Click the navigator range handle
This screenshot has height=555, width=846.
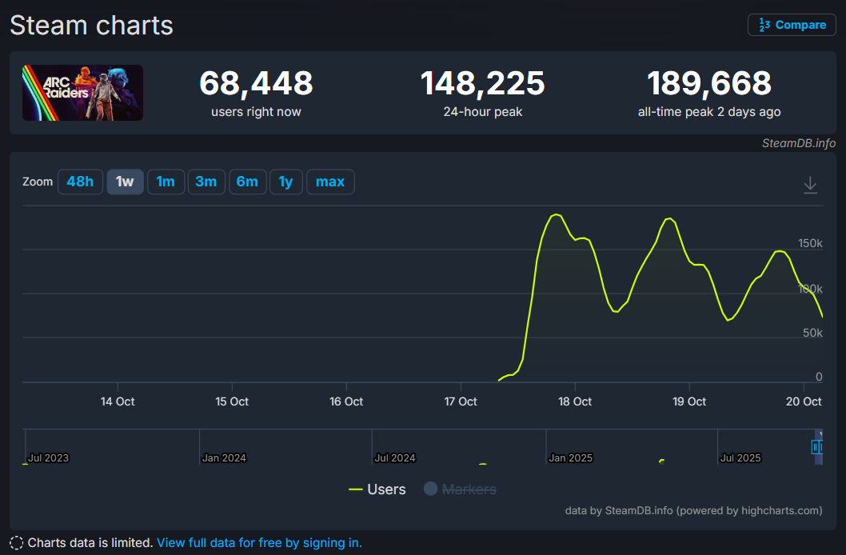[816, 447]
